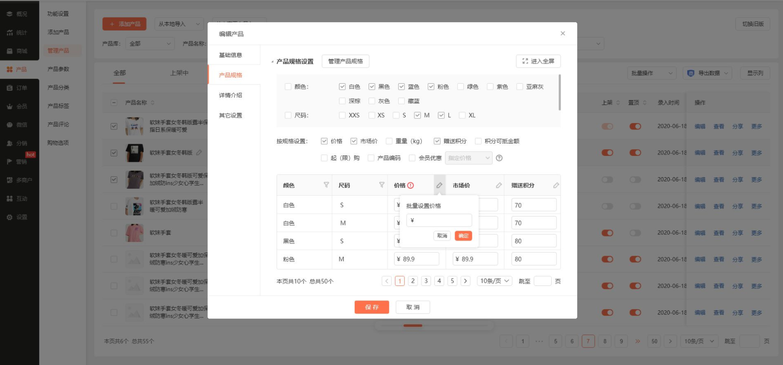Click the help question mark beside 指定价格
The height and width of the screenshot is (365, 783).
499,158
